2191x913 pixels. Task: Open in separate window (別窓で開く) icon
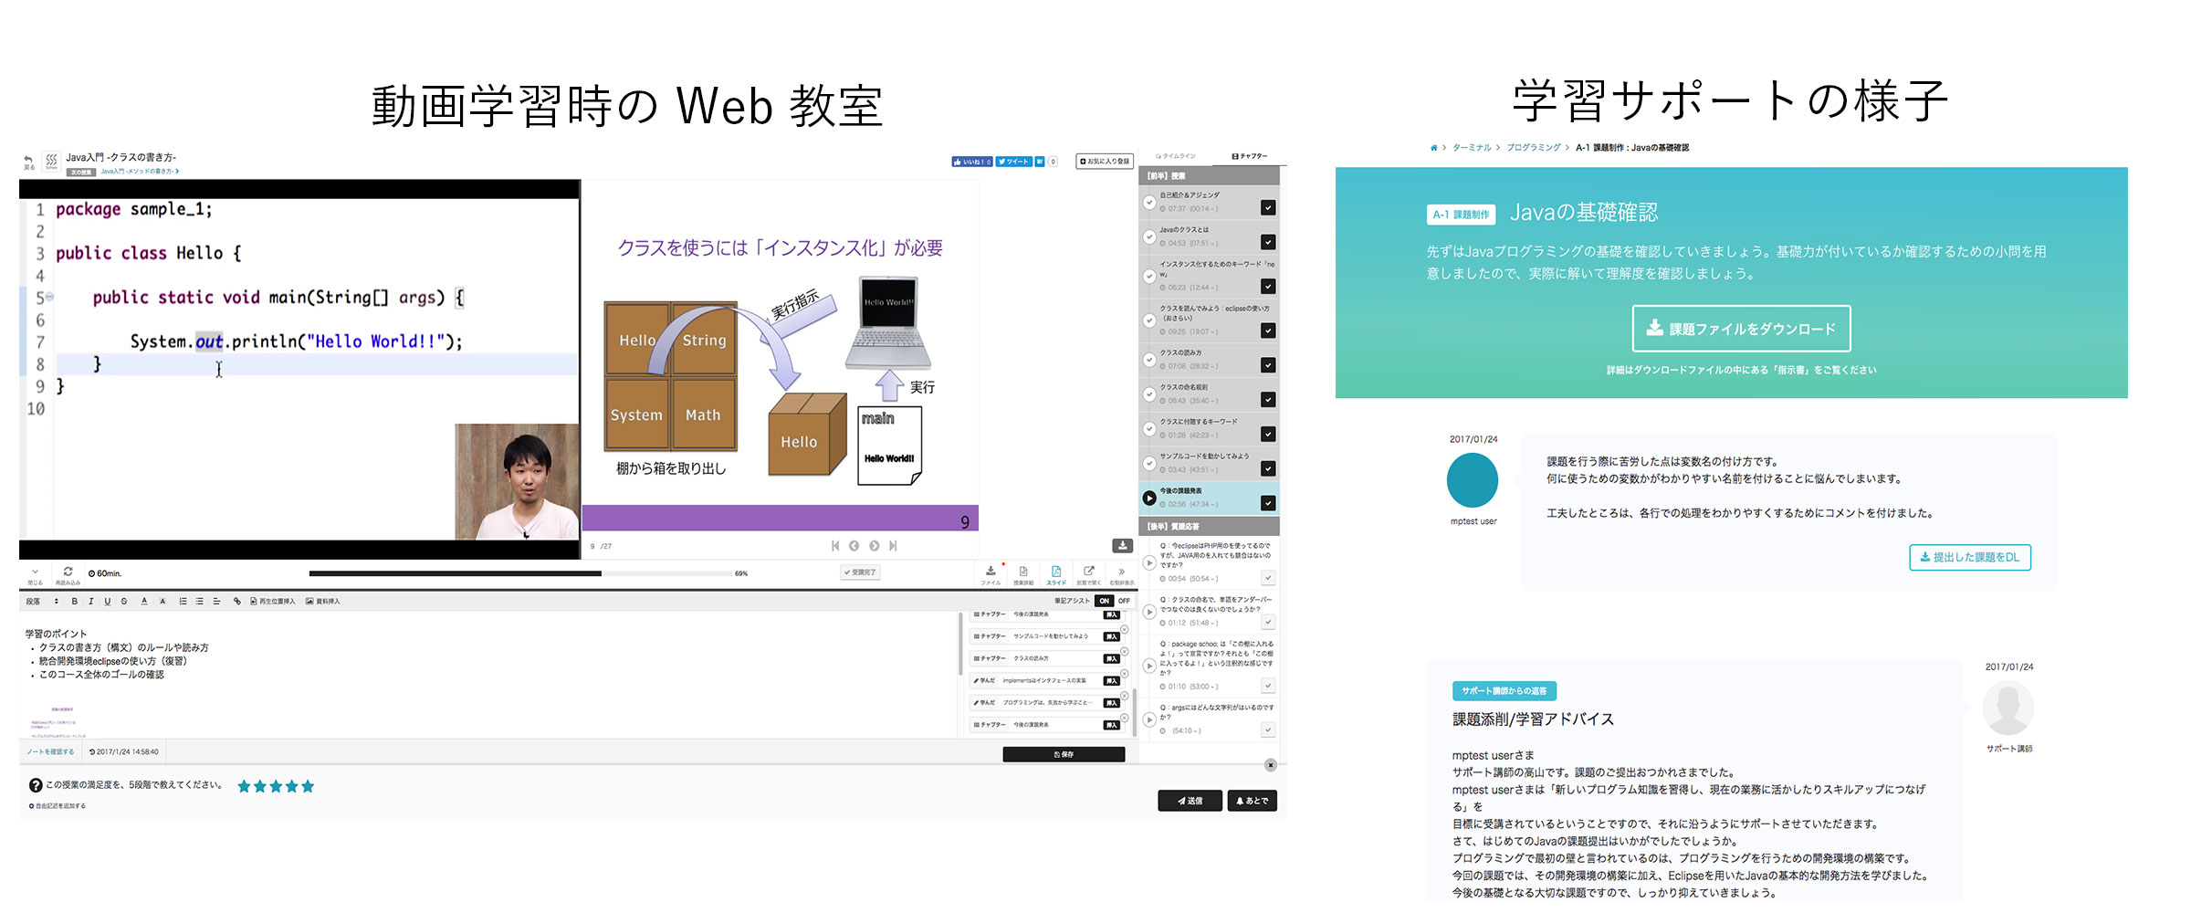[x=1088, y=574]
